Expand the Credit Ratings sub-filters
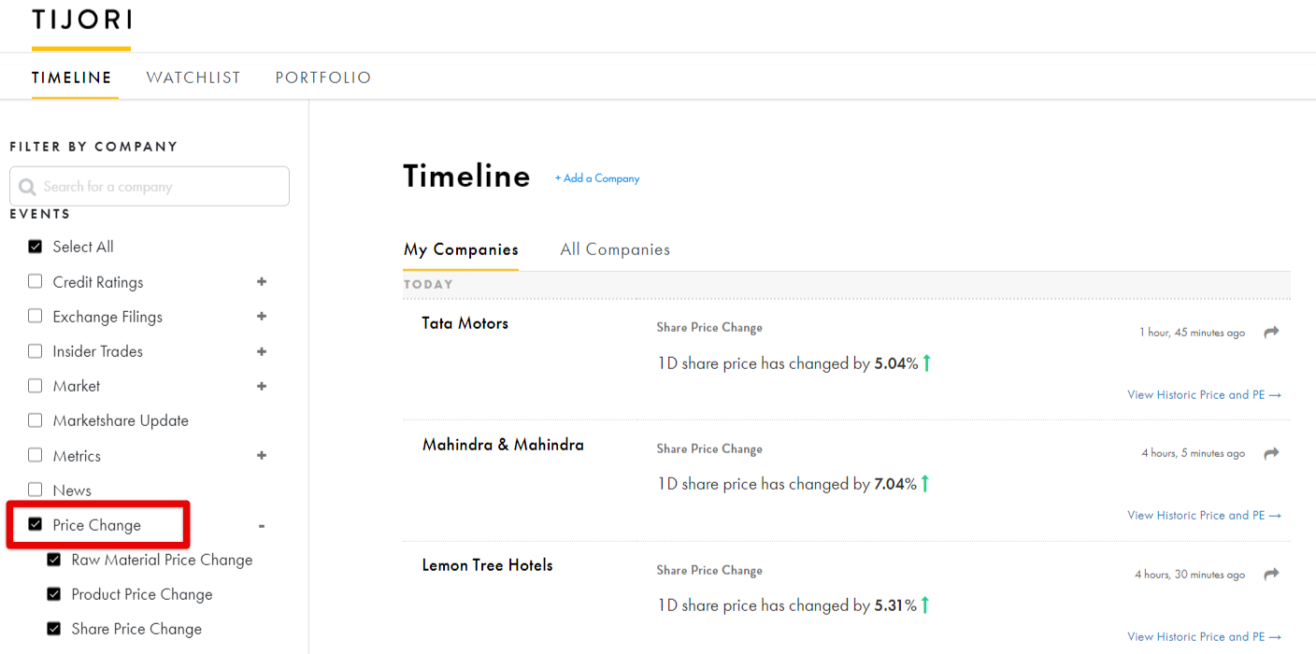The height and width of the screenshot is (654, 1316). [x=262, y=281]
